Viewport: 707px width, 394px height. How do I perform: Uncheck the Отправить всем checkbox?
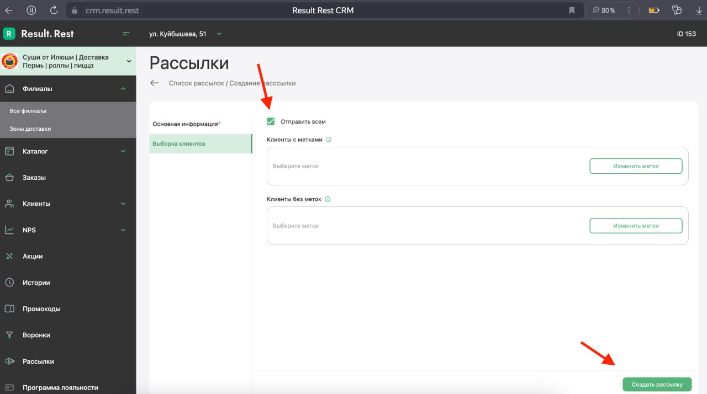[x=271, y=121]
